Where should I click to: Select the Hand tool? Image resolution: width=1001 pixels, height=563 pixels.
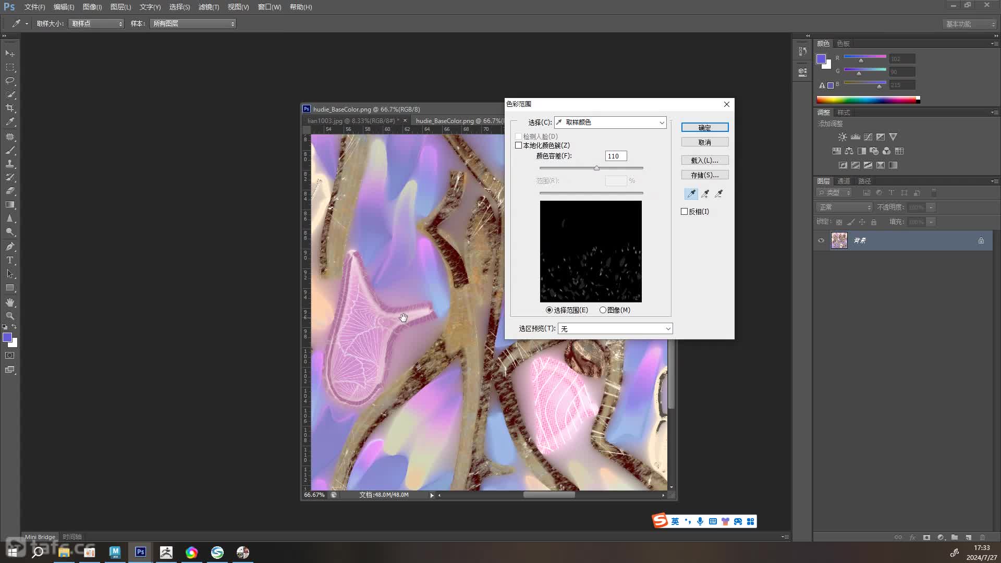point(10,302)
